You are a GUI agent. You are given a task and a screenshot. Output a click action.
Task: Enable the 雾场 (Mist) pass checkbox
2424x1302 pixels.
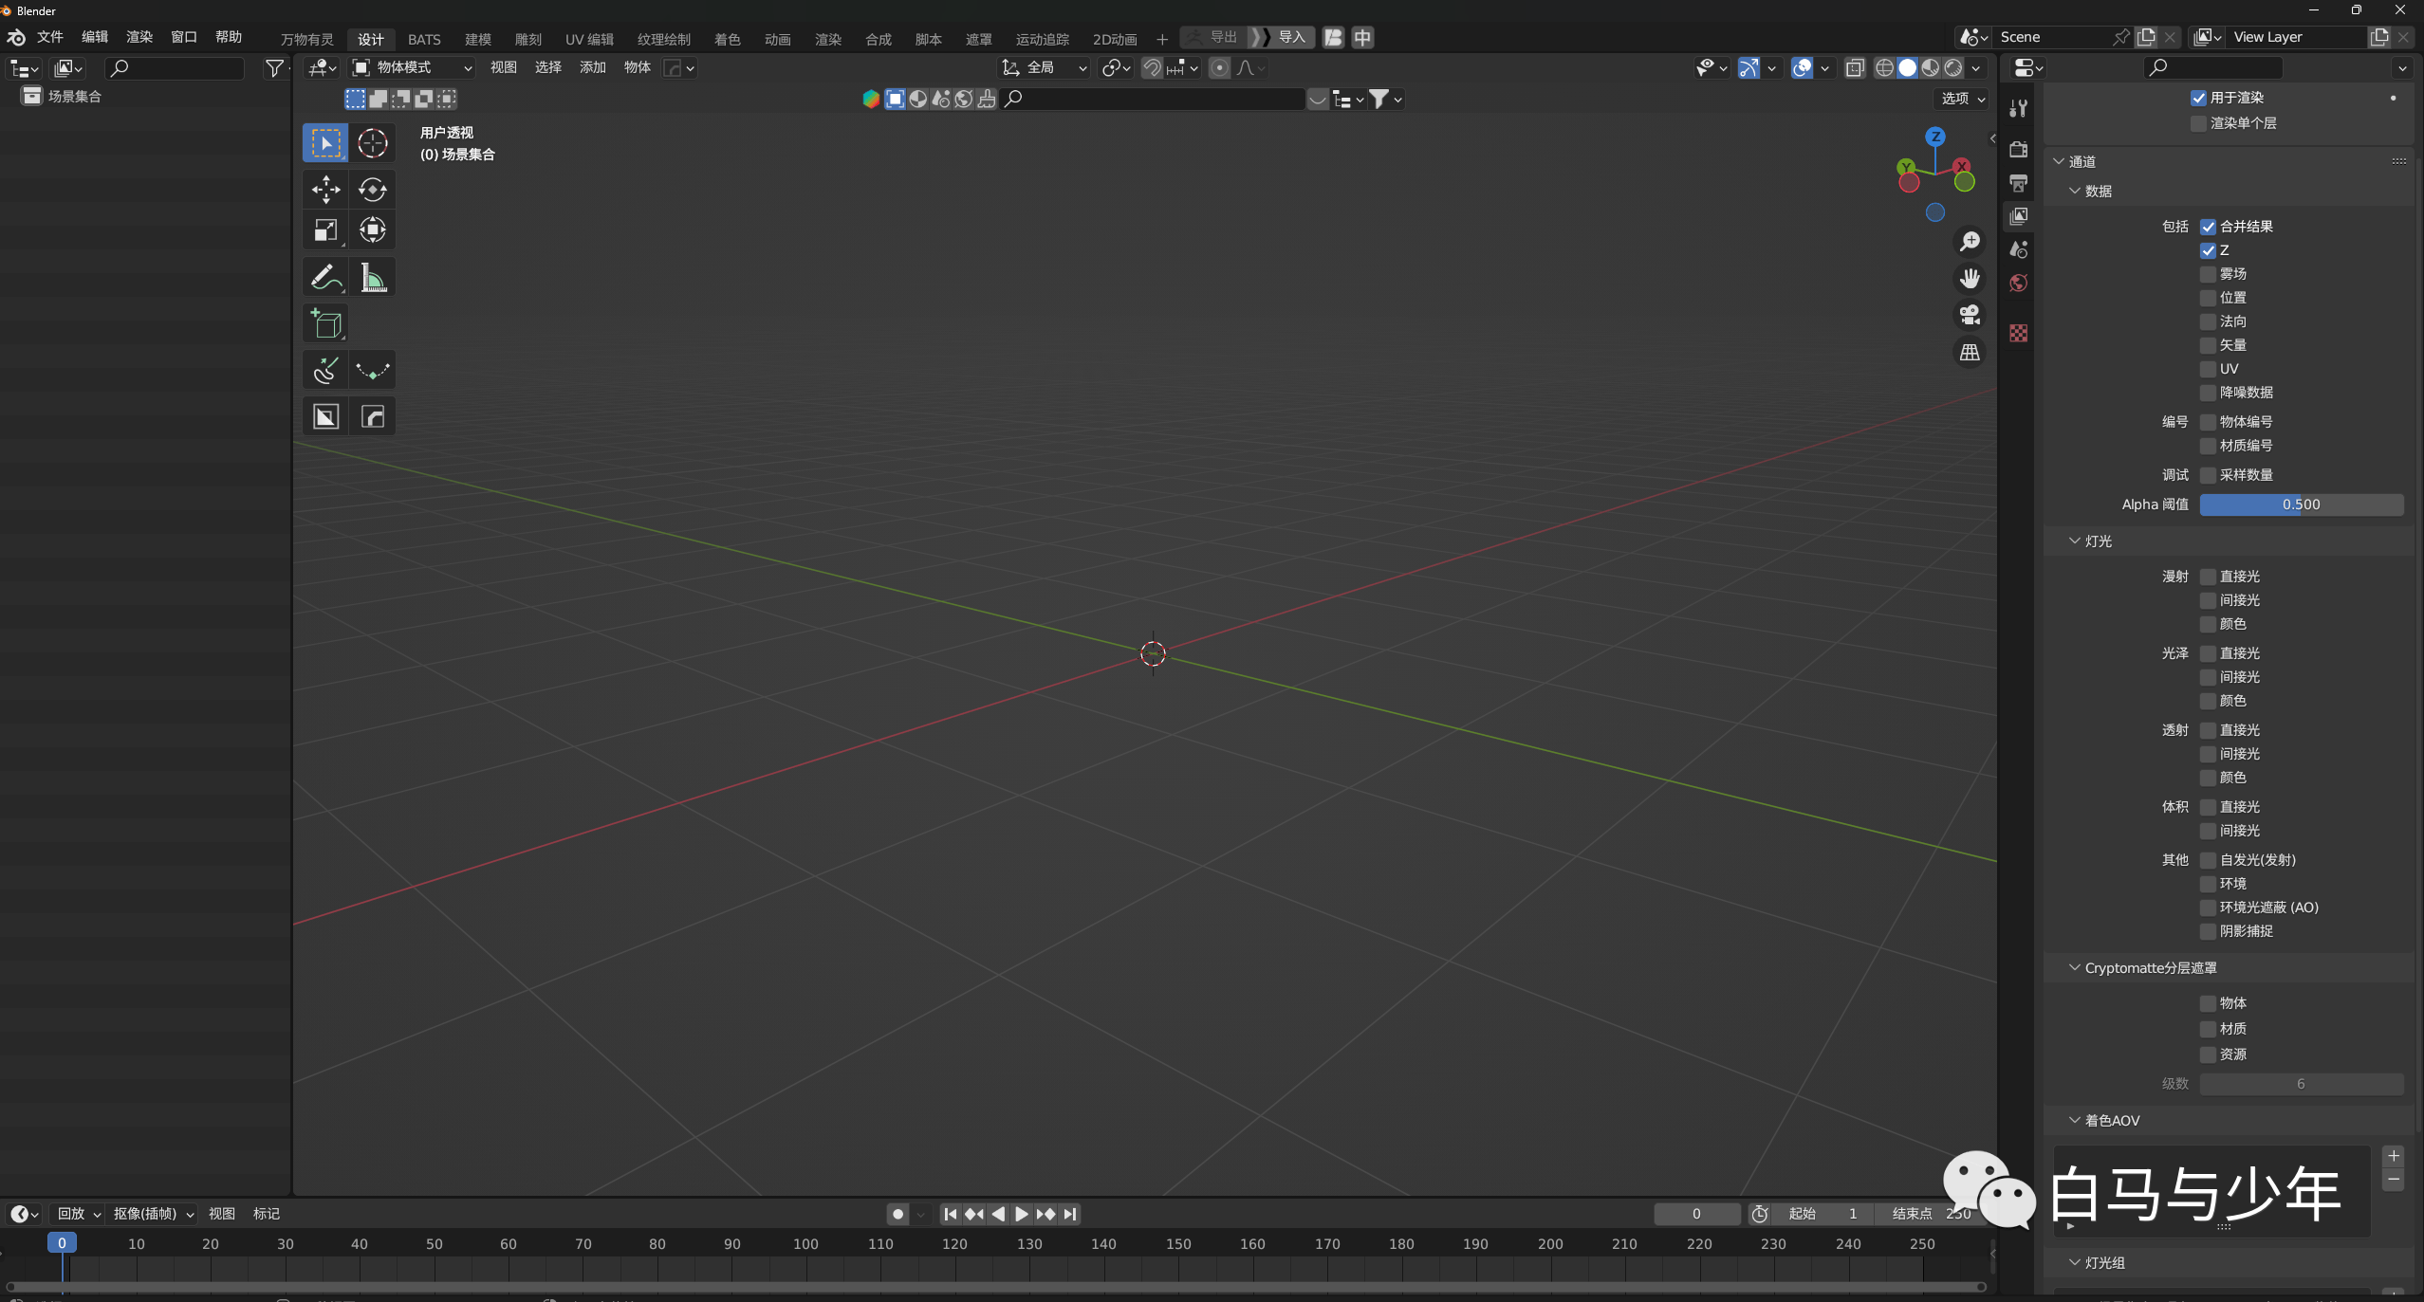pos(2208,274)
